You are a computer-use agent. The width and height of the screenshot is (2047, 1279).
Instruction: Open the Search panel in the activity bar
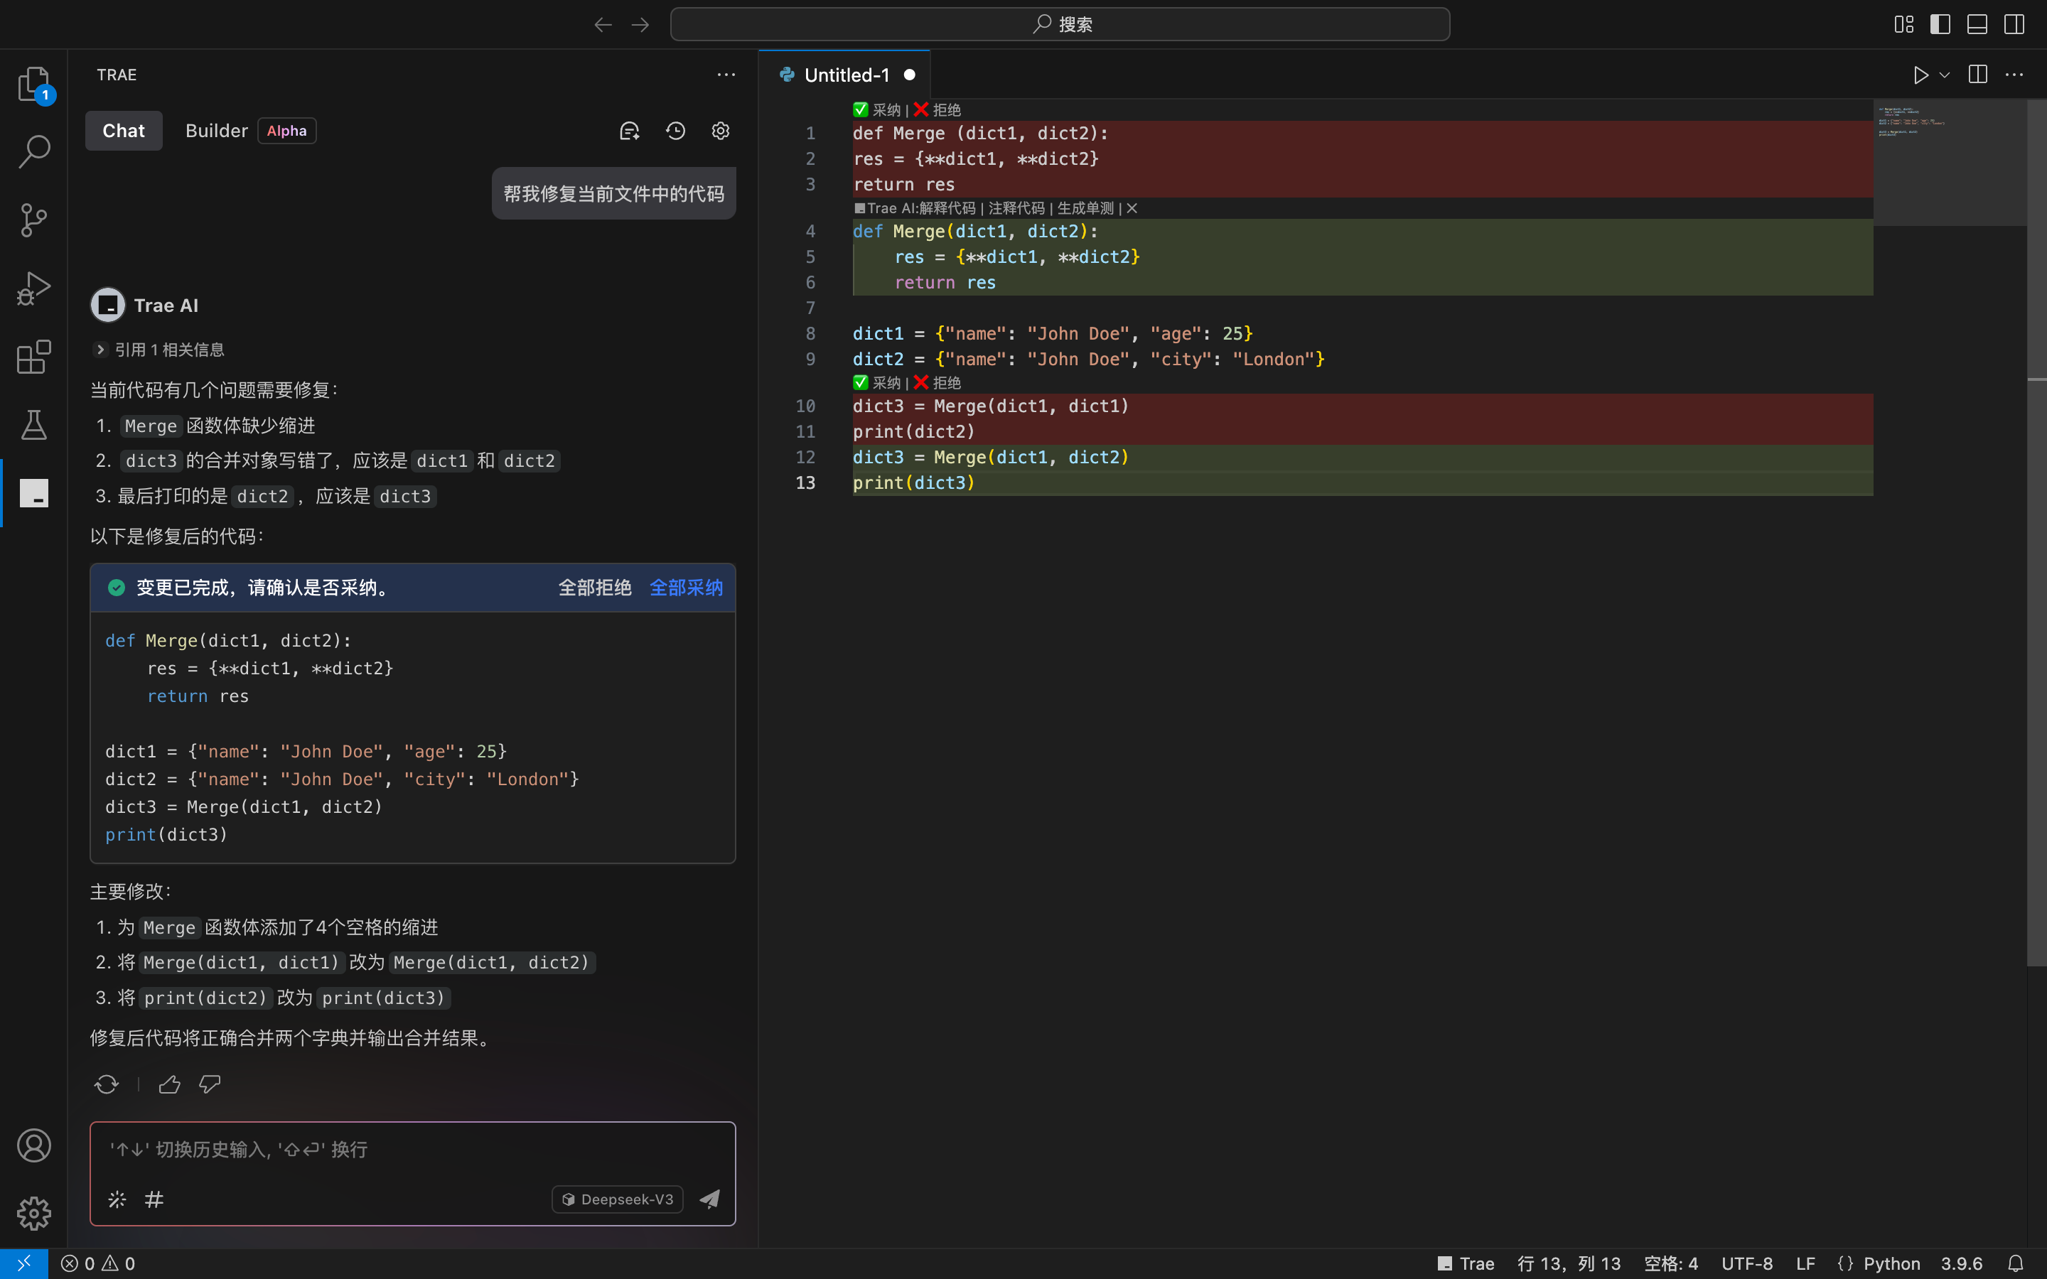(x=34, y=151)
